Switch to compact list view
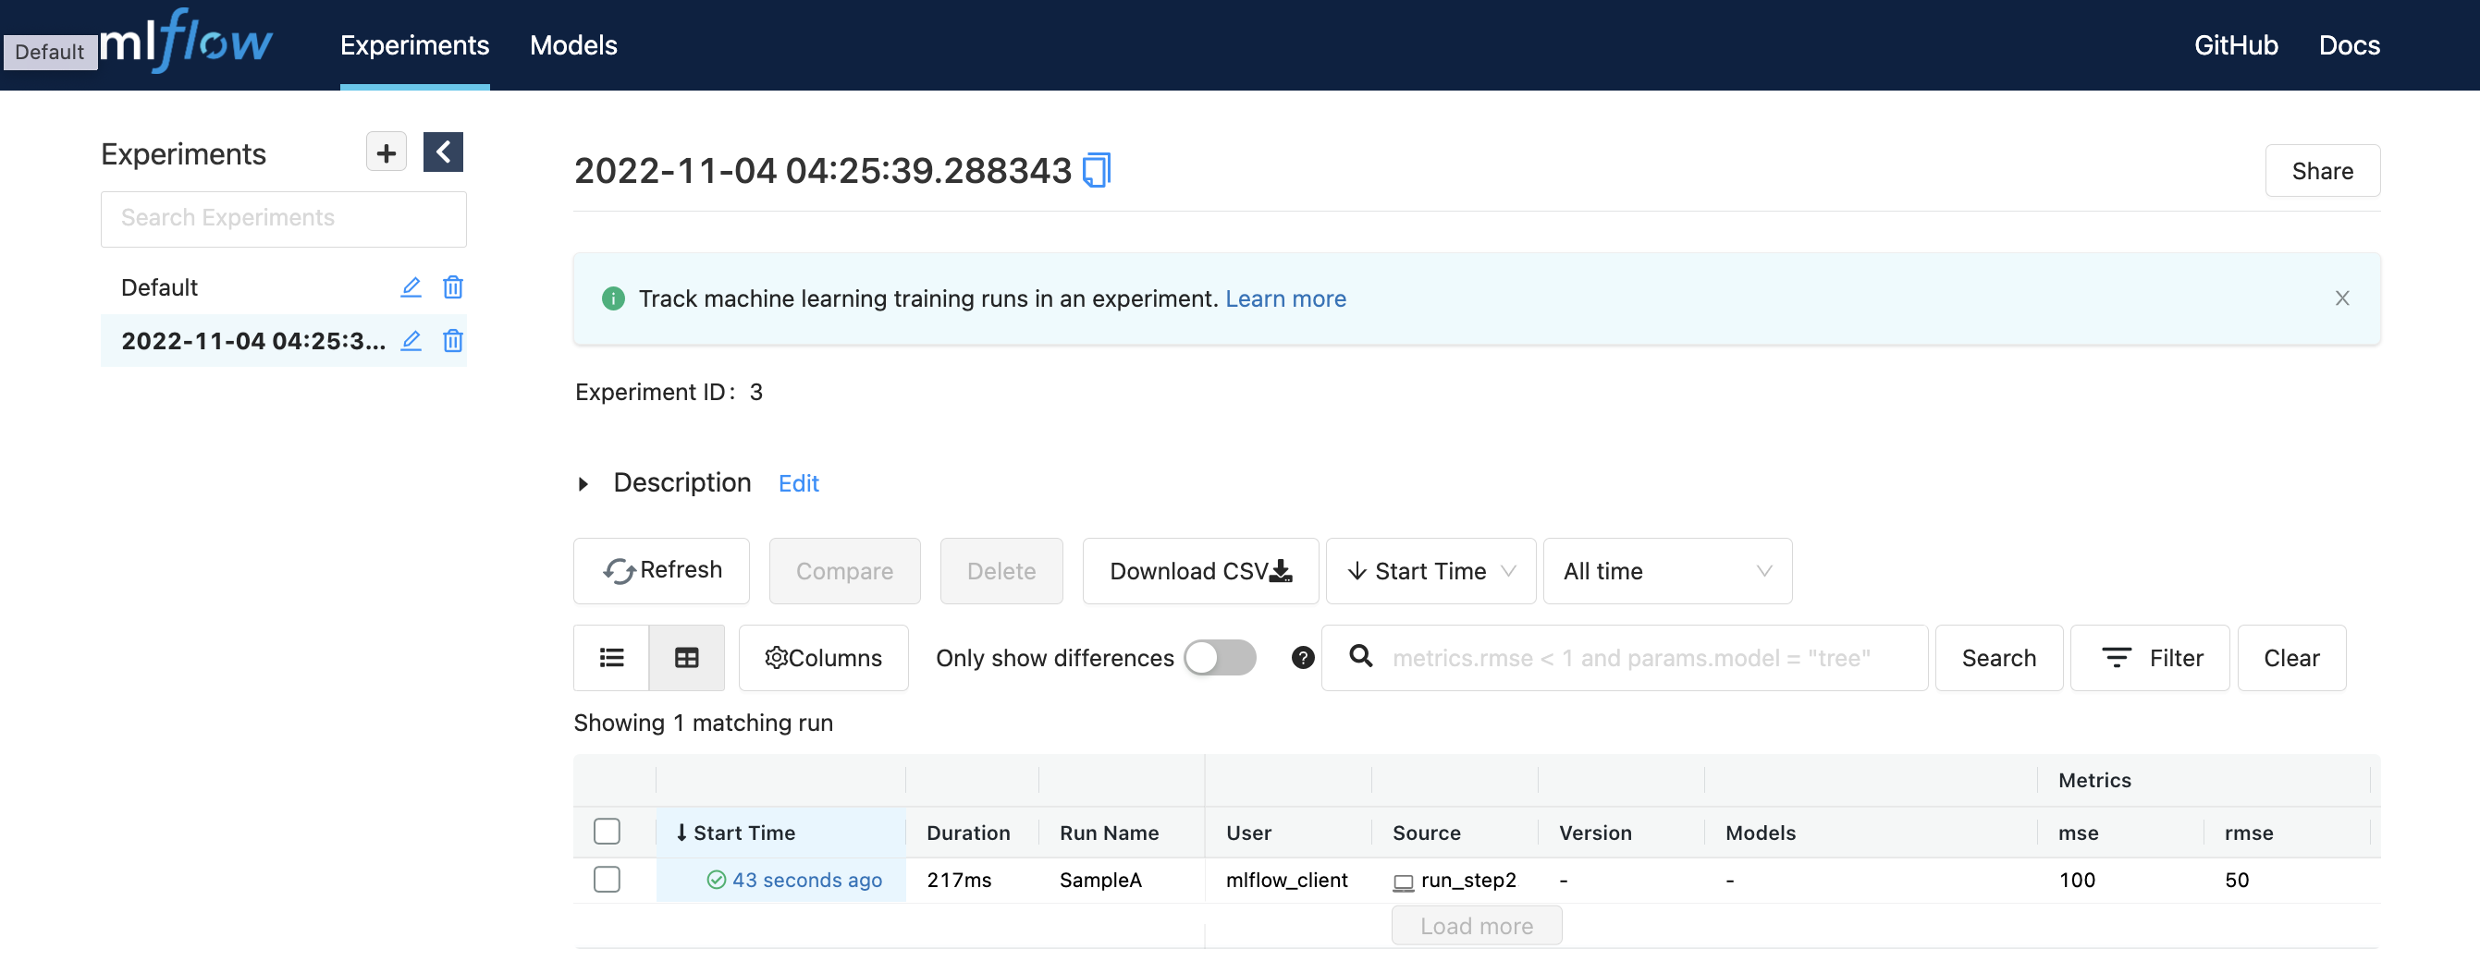Screen dimensions: 2480x961 pos(610,657)
